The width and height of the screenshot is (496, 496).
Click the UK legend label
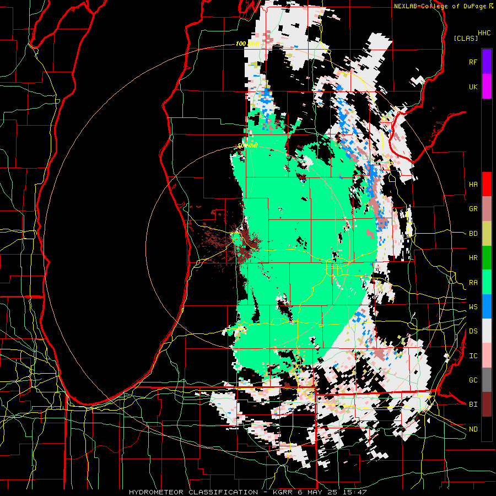(x=473, y=87)
